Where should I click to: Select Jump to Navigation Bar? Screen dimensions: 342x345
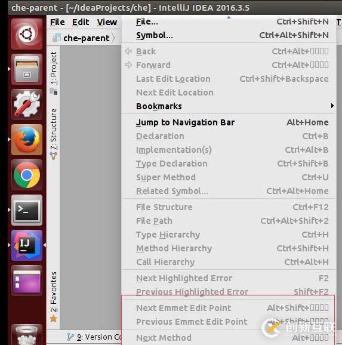pos(229,122)
